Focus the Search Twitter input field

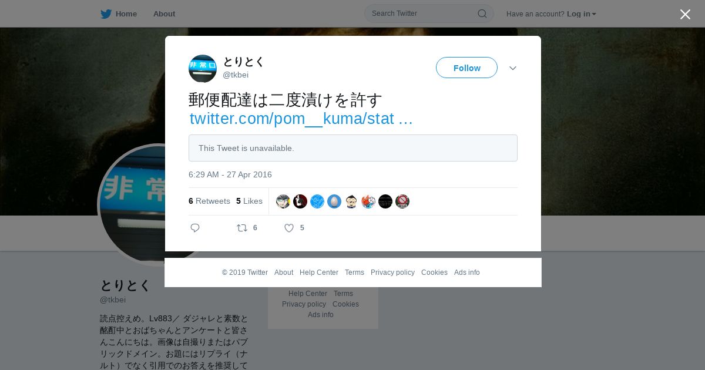(423, 14)
